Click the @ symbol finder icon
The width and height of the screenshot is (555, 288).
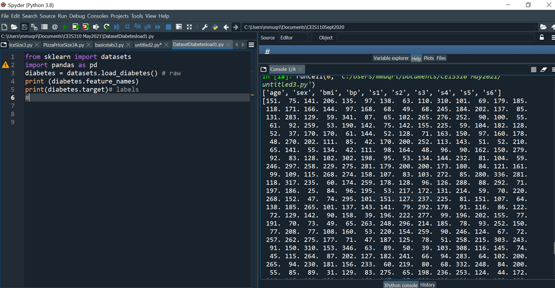pyautogui.click(x=55, y=27)
